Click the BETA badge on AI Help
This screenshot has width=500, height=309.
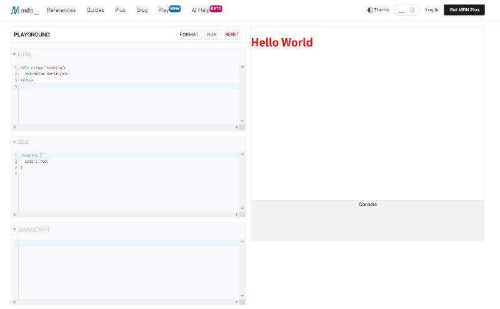coord(216,8)
